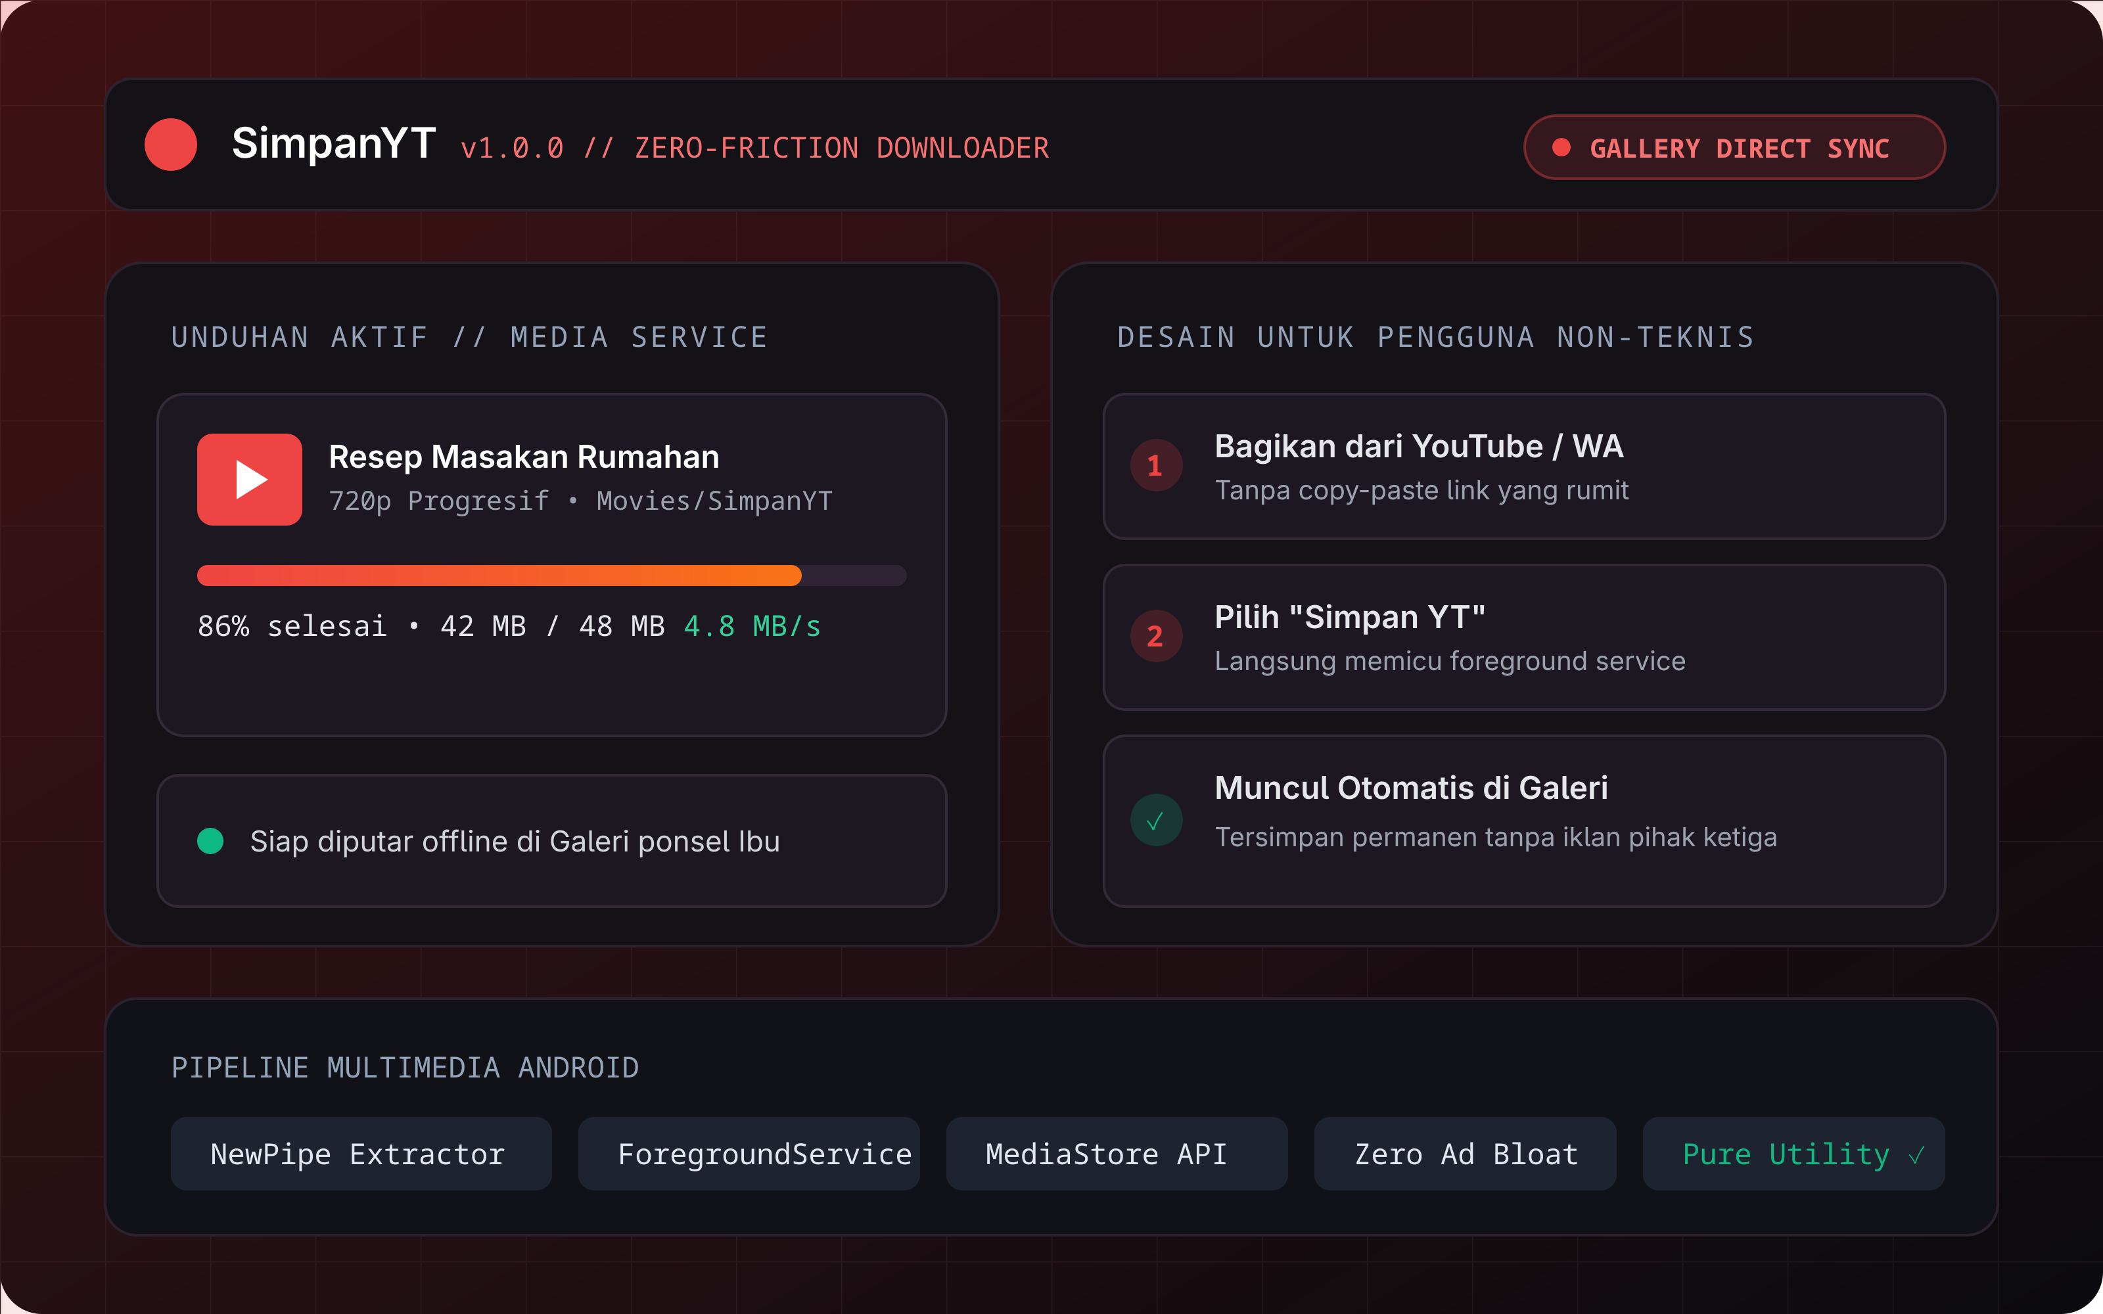Click the 86% selesai • 42 MB / 48 MB text

pos(431,625)
